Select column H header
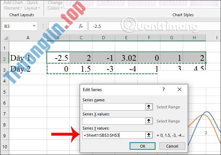The height and width of the screenshot is (155, 221). coord(194,38)
